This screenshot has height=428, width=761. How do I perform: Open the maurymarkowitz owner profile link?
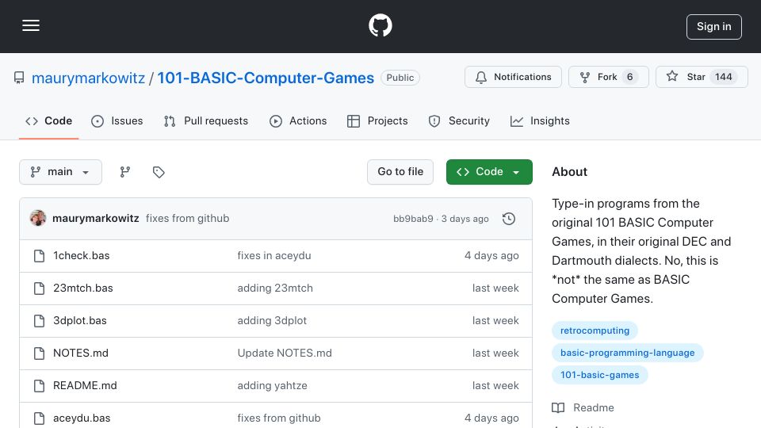click(88, 78)
